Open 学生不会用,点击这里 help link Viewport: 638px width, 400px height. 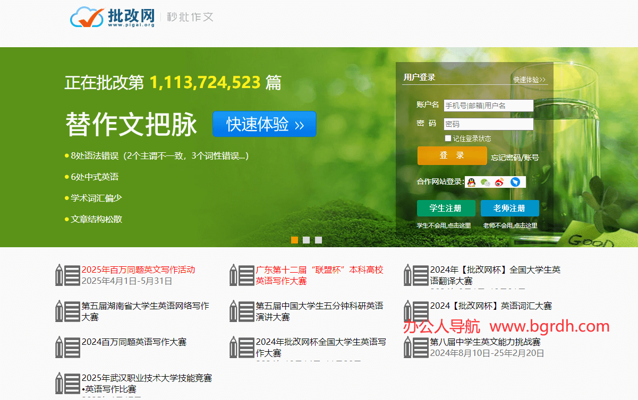(444, 225)
